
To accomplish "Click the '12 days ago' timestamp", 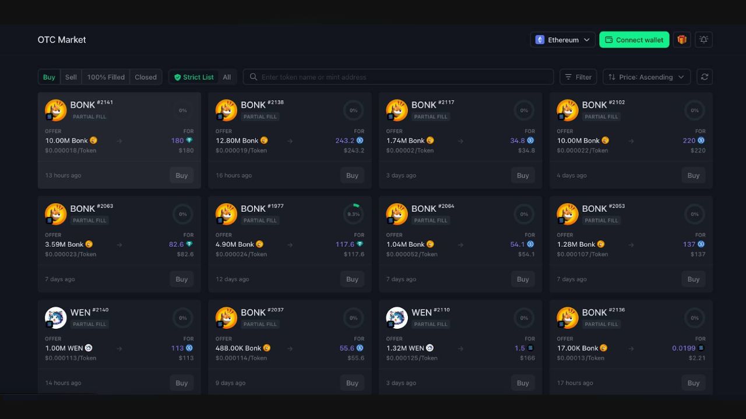I will pyautogui.click(x=232, y=279).
